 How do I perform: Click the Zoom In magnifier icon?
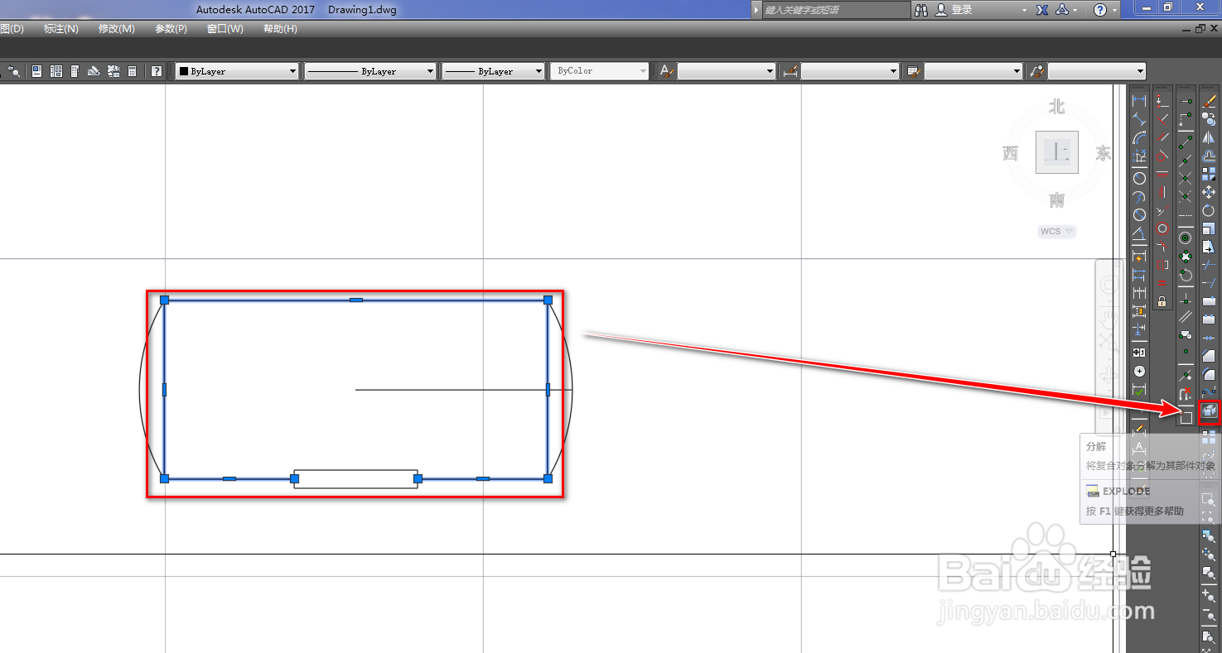pos(1208,596)
